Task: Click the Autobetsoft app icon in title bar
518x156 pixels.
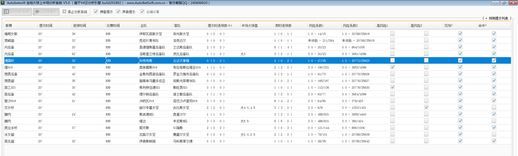Action: [x=3, y=3]
